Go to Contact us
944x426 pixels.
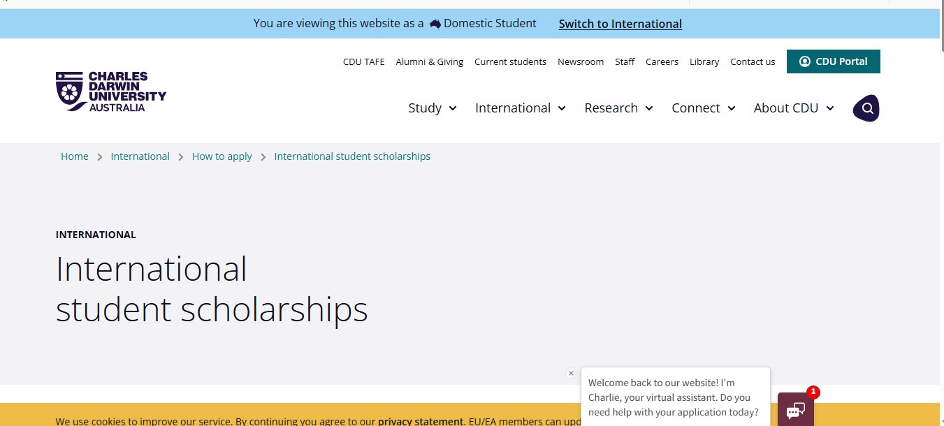coord(753,61)
